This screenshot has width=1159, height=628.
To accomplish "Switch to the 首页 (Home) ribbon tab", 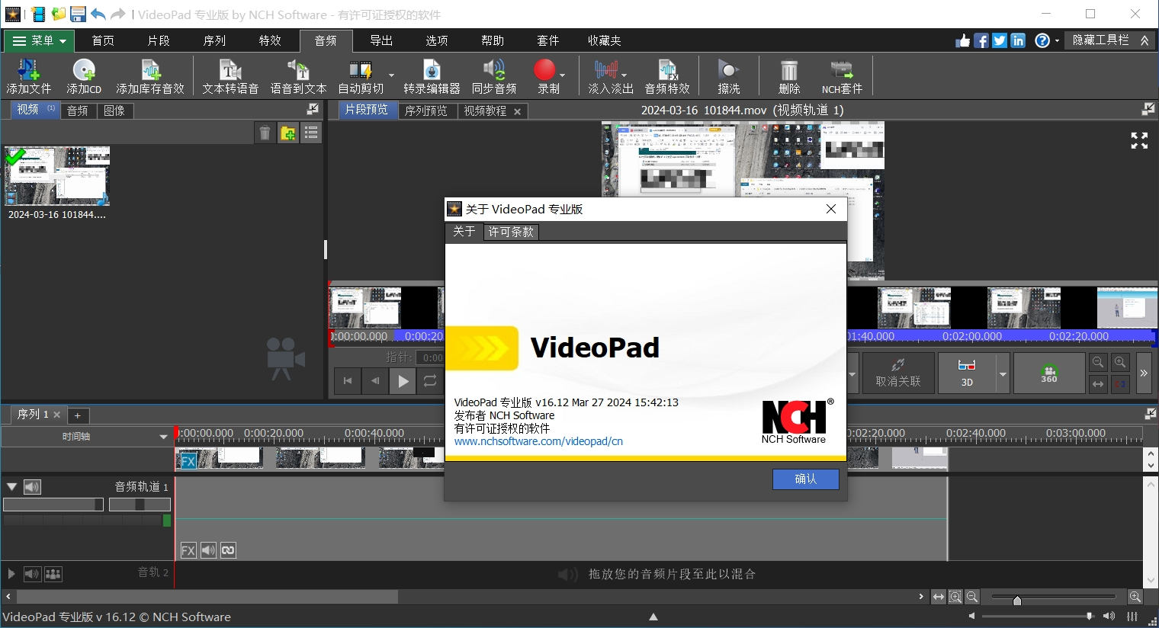I will click(103, 41).
